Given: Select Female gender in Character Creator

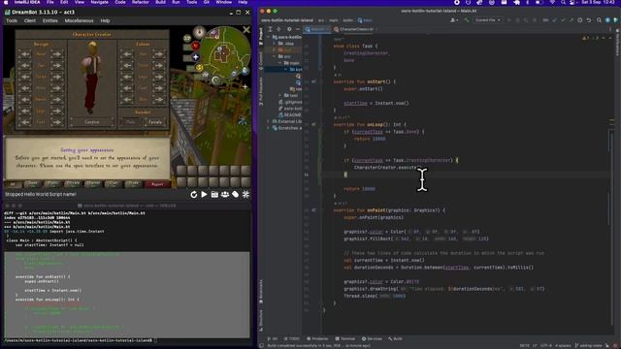Looking at the screenshot, I should point(155,122).
